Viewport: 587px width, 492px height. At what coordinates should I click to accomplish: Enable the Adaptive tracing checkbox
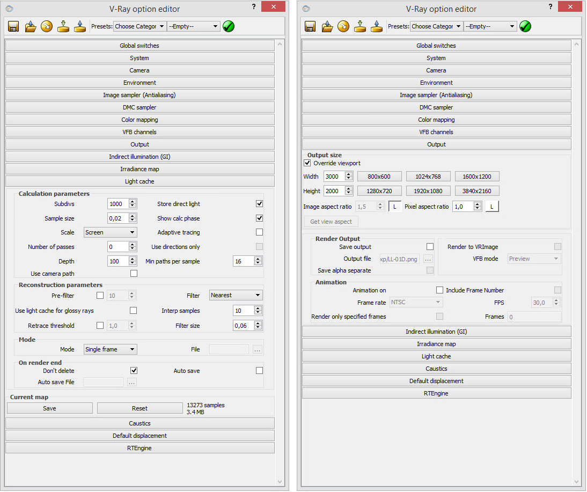point(259,232)
